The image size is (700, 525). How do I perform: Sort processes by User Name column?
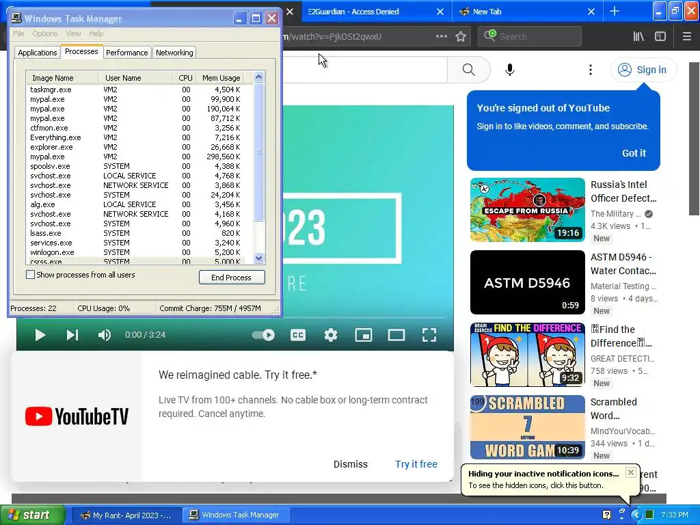tap(135, 78)
